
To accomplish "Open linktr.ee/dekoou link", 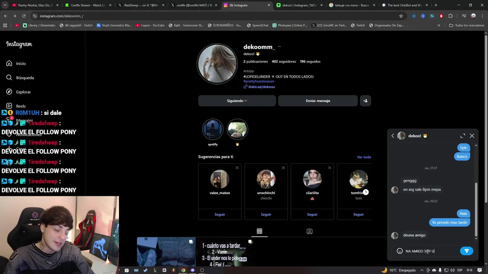I will coord(262,87).
